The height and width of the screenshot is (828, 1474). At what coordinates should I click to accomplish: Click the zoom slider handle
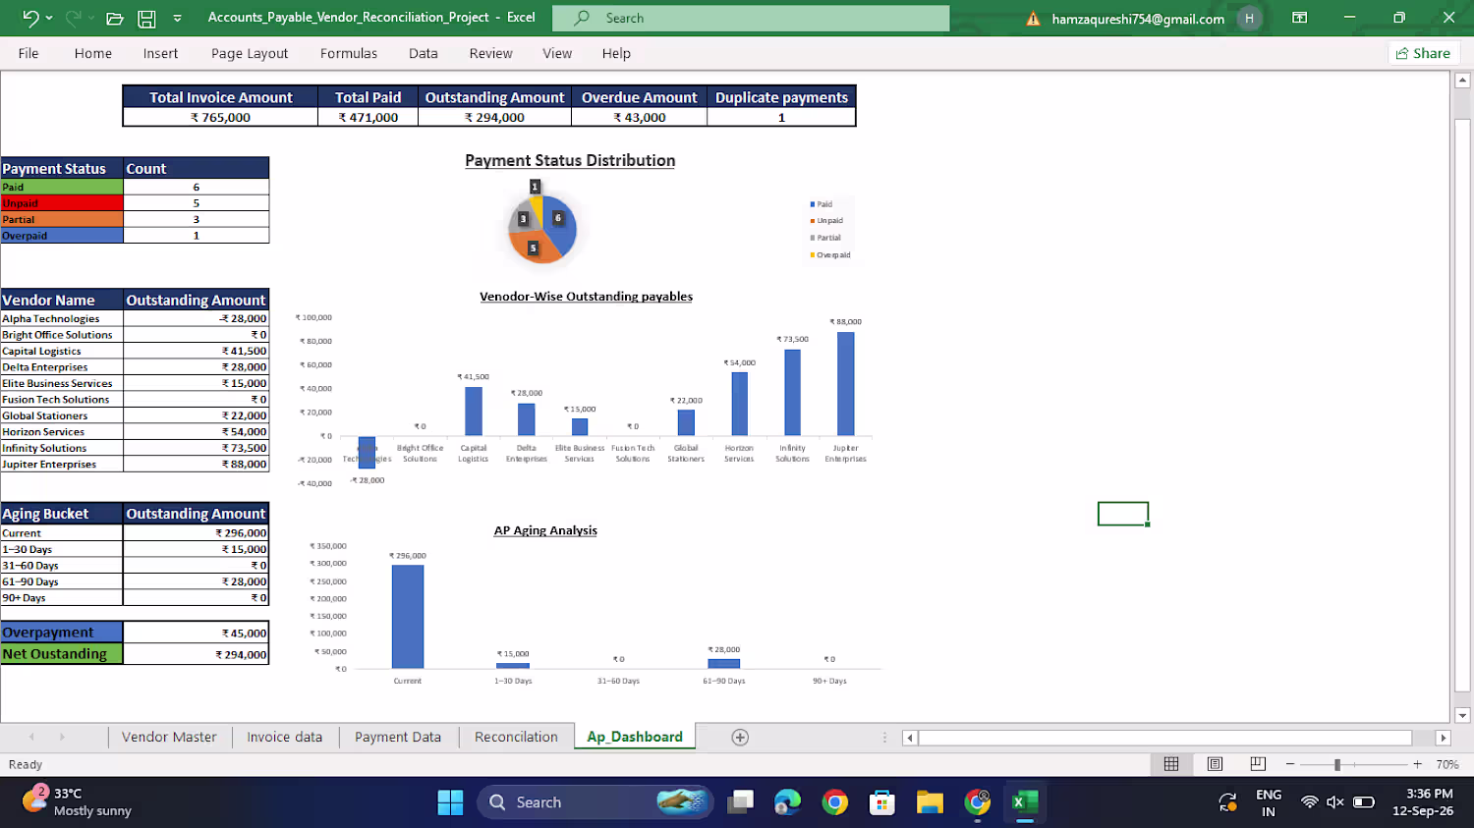[1337, 764]
